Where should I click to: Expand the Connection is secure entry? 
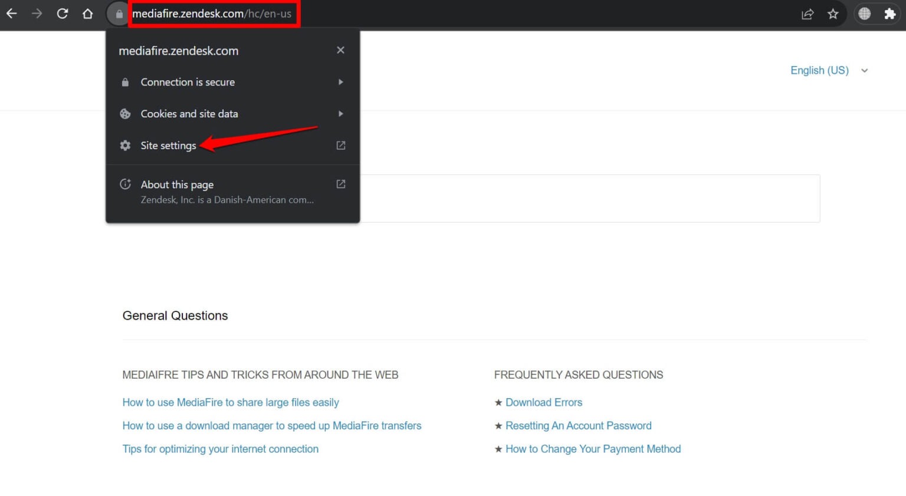341,82
